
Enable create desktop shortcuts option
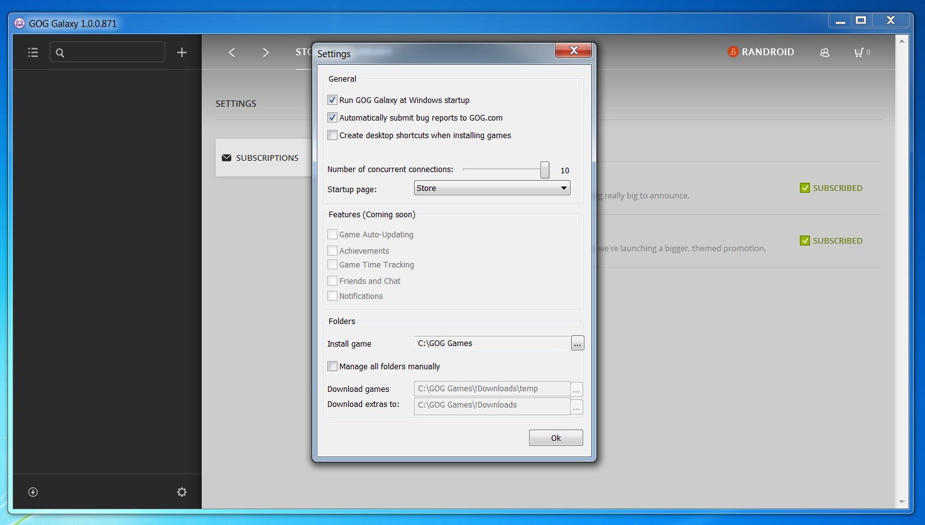point(332,135)
